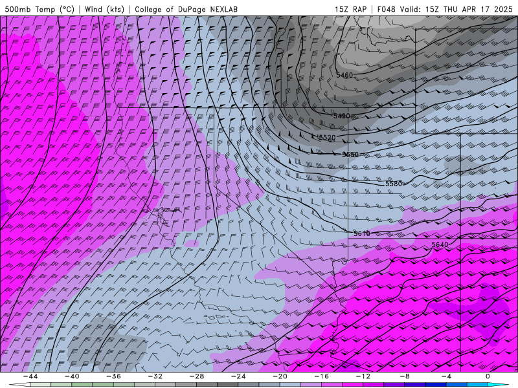Select the 5640 height contour label
The height and width of the screenshot is (388, 518).
tap(440, 244)
